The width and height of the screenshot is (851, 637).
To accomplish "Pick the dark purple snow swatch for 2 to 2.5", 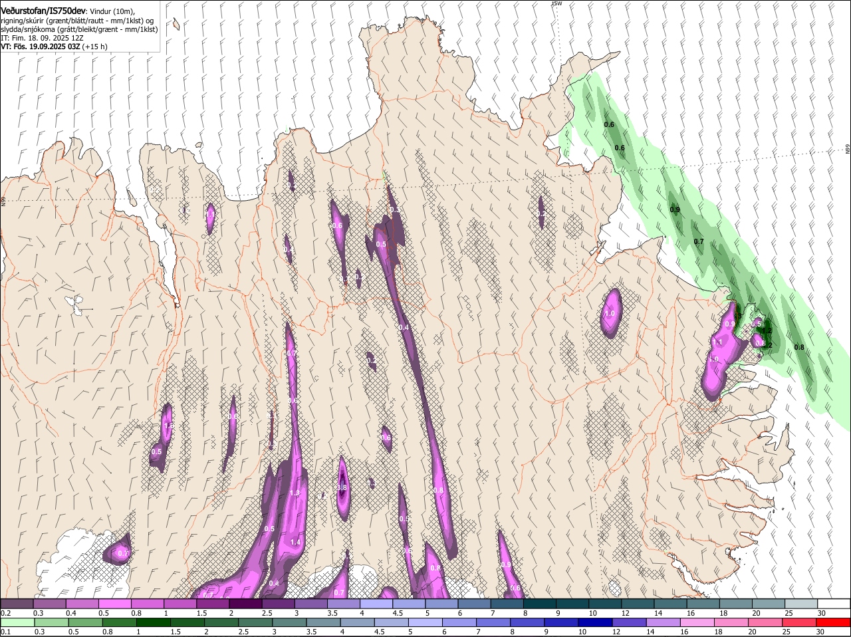I will [x=246, y=604].
